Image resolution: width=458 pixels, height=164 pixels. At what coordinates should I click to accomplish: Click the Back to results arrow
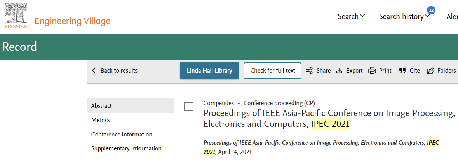pos(94,71)
